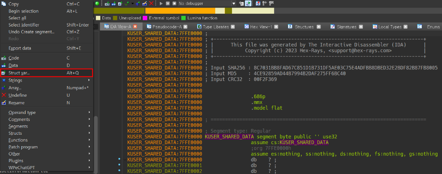
Task: Click the breakpoint list toolbar icon
Action: click(x=258, y=4)
